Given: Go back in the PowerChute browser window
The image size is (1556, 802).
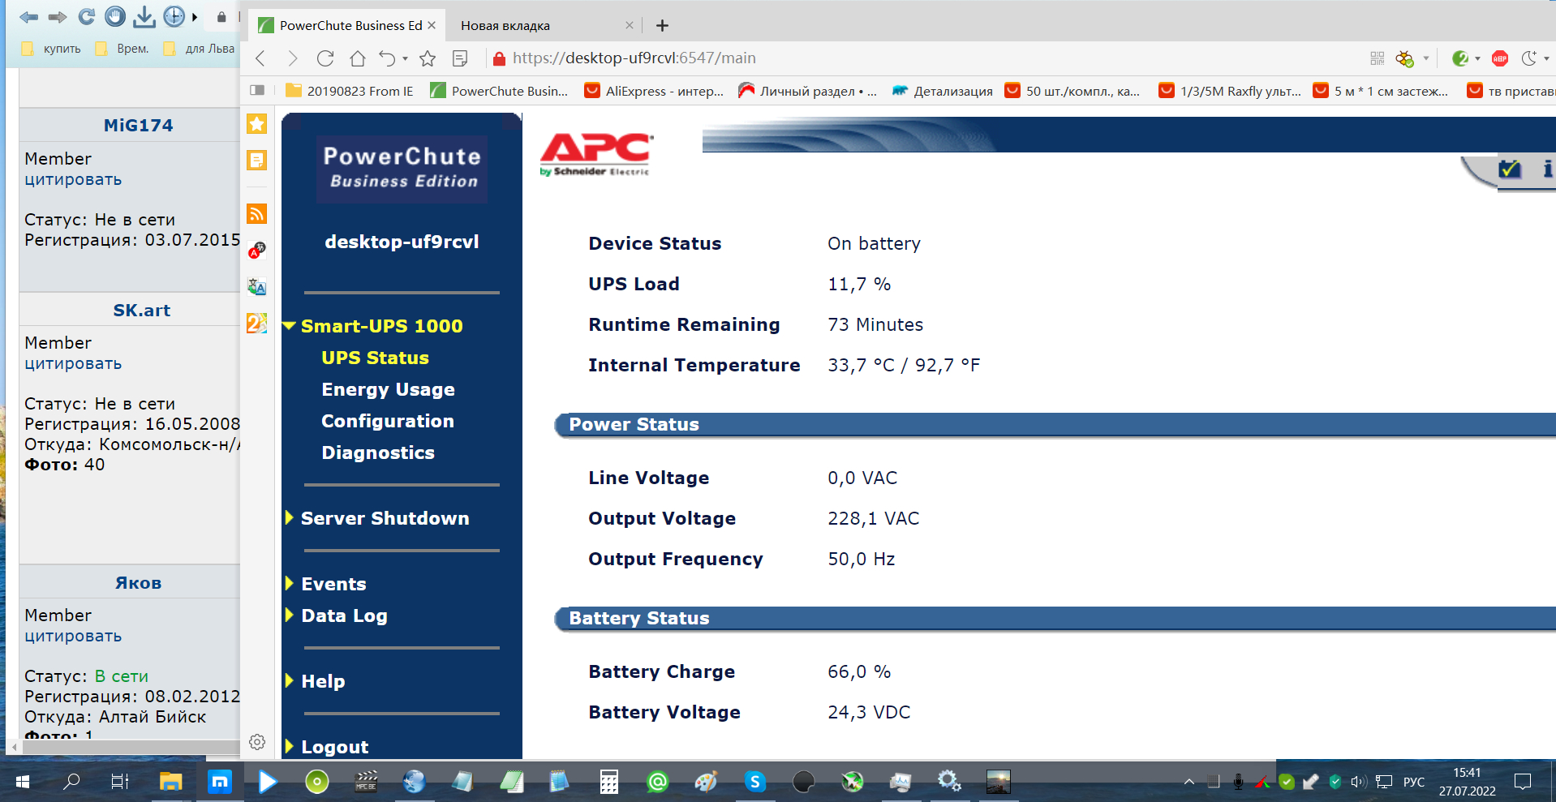Looking at the screenshot, I should coord(260,58).
